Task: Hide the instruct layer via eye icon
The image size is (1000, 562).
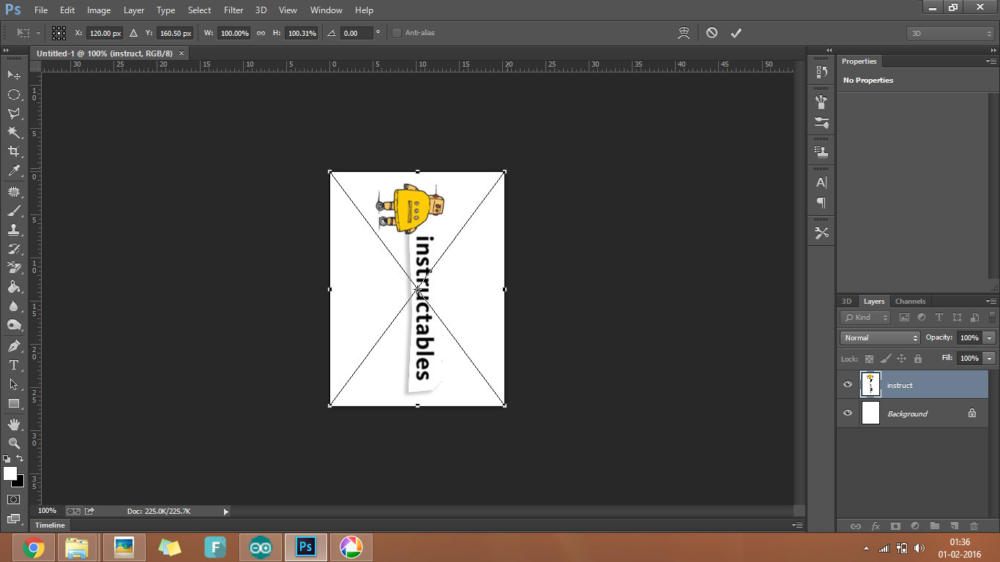Action: [x=848, y=385]
